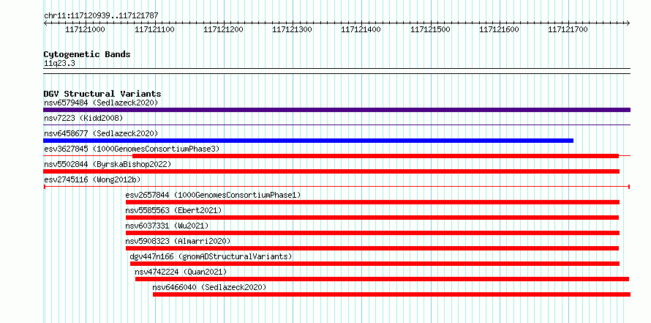Select the red bar under nsv6466040
This screenshot has width=651, height=323.
tap(391, 294)
